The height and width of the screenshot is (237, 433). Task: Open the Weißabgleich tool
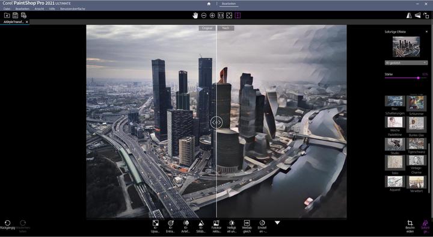247,226
